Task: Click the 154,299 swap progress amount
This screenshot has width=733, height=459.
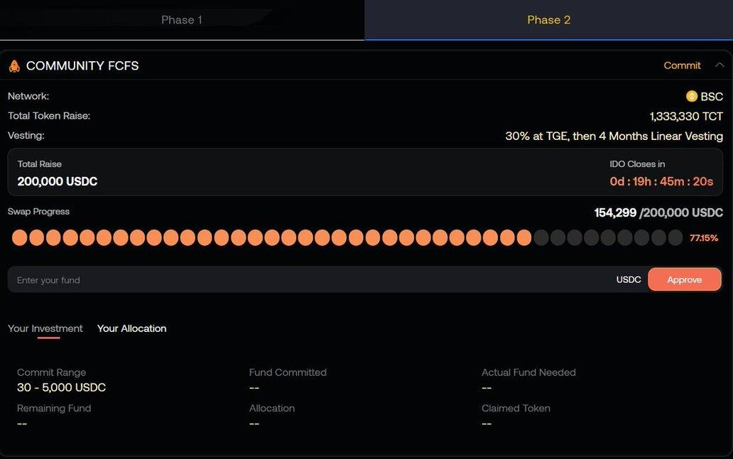Action: click(615, 212)
